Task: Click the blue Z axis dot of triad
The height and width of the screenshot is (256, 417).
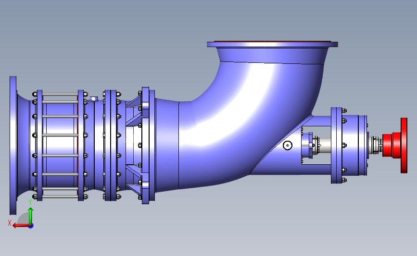Action: coord(31,226)
